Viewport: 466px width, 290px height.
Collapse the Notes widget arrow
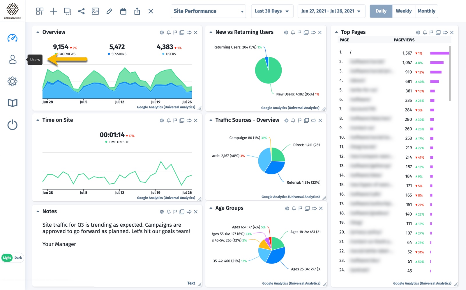coord(38,212)
